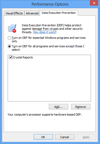Switch to the Visual Effects tab

point(14,13)
